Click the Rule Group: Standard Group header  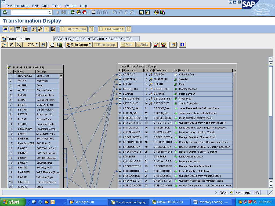tap(177, 66)
